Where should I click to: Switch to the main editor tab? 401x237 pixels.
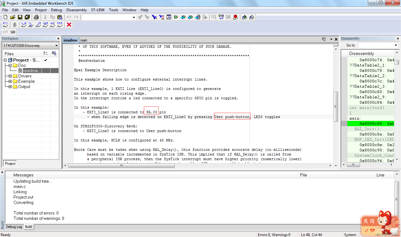(84, 40)
